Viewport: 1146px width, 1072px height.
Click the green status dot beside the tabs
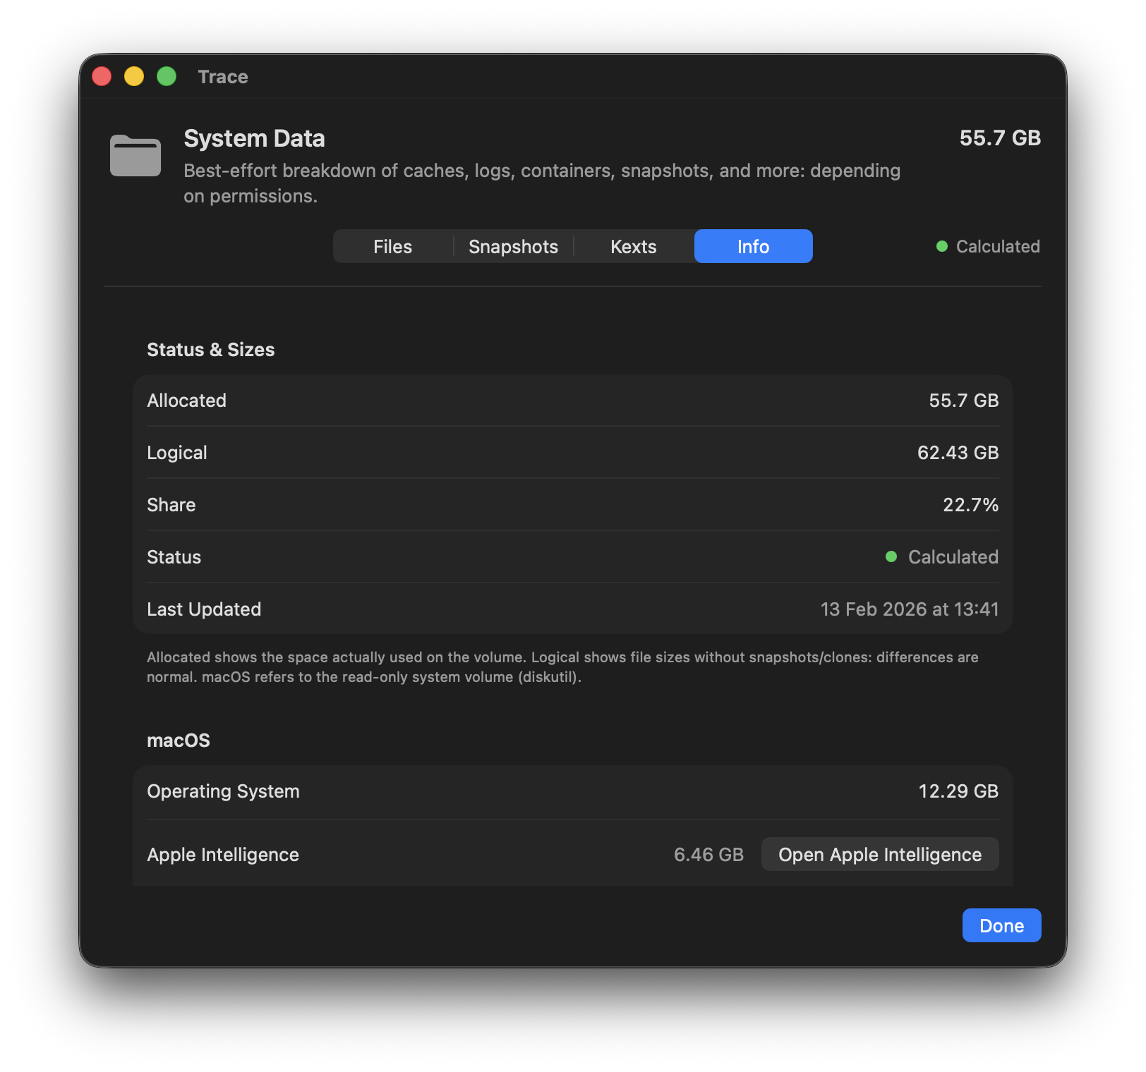(941, 246)
